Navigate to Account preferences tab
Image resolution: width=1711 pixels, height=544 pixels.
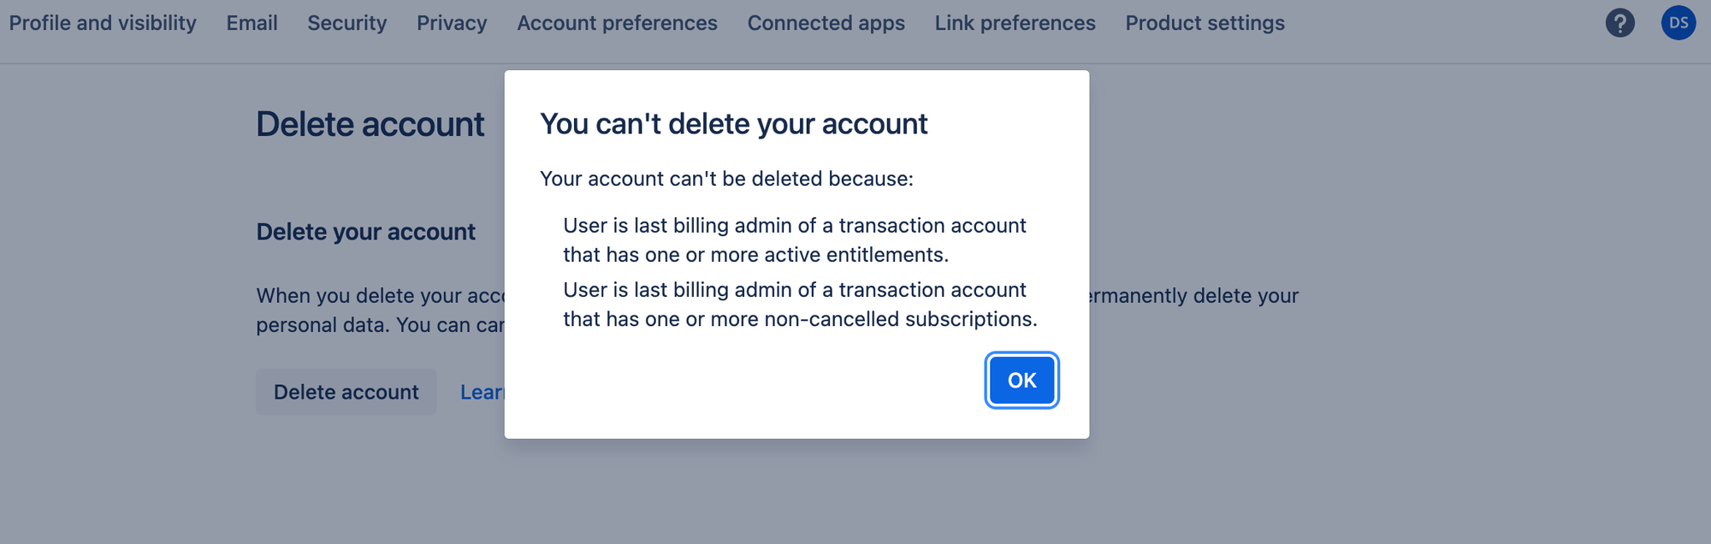(x=617, y=23)
